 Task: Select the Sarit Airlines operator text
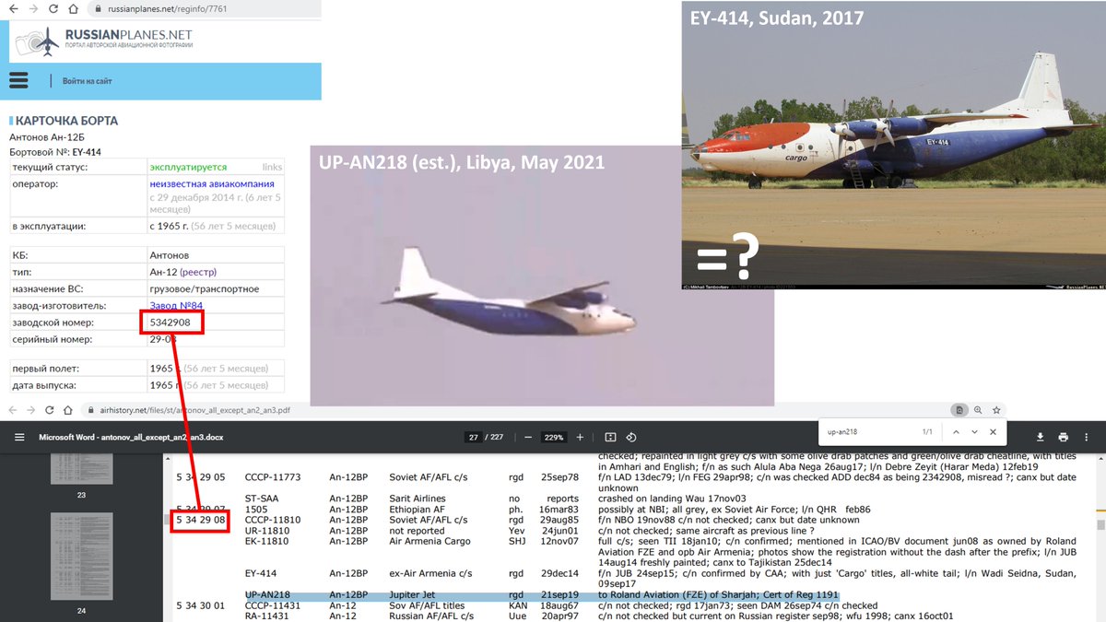coord(419,499)
